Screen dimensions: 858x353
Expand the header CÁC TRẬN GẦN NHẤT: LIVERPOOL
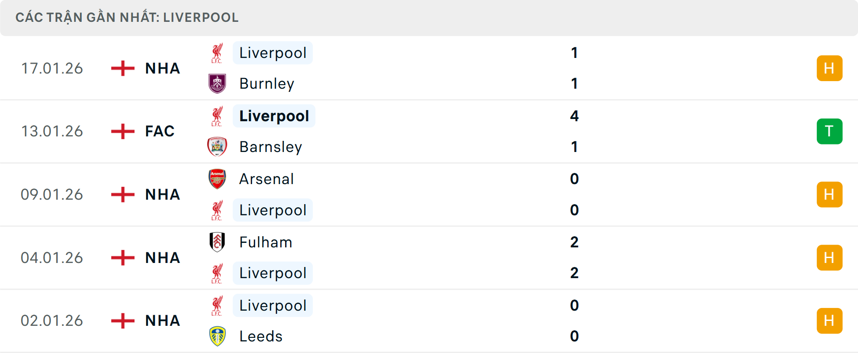pyautogui.click(x=128, y=17)
